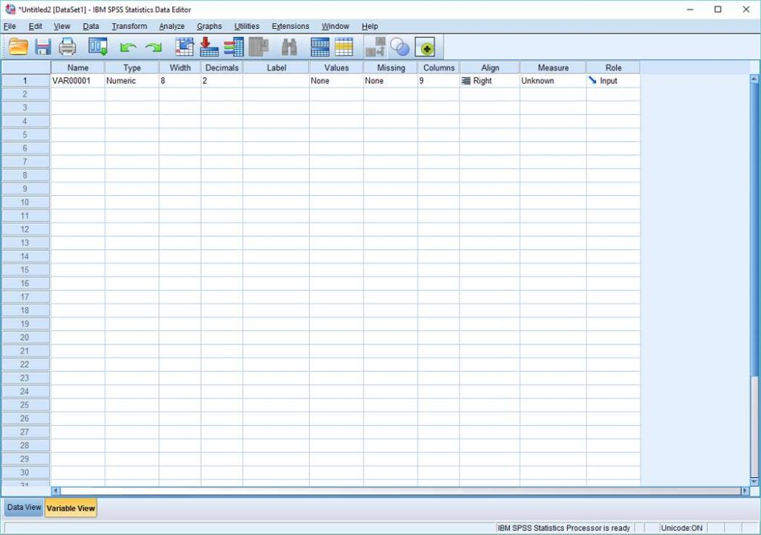Click the Select Cases Venn diagram icon

pyautogui.click(x=400, y=47)
